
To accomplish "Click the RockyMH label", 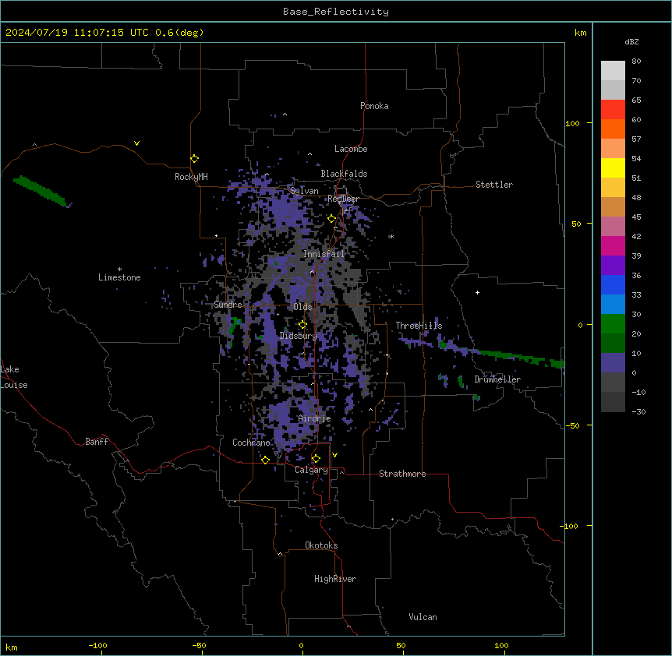I will [191, 177].
